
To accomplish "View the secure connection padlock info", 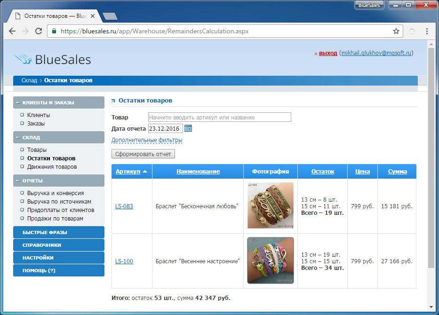I will (x=54, y=31).
